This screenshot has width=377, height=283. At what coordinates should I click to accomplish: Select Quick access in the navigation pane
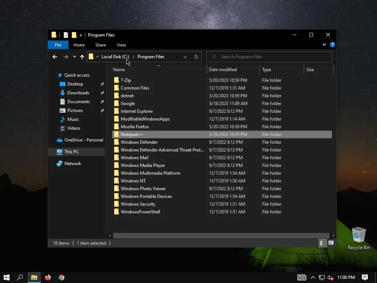point(77,75)
